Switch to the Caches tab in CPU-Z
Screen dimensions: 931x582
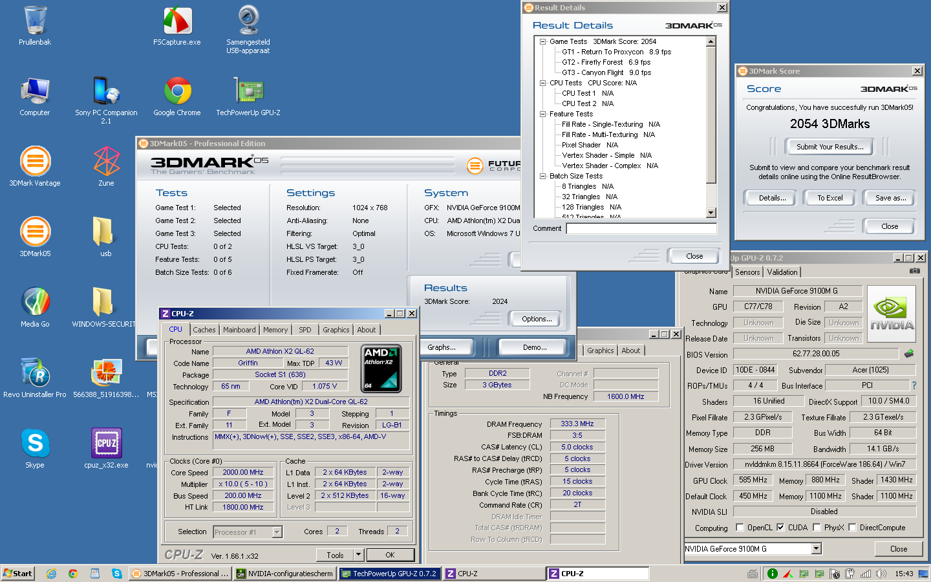point(204,330)
